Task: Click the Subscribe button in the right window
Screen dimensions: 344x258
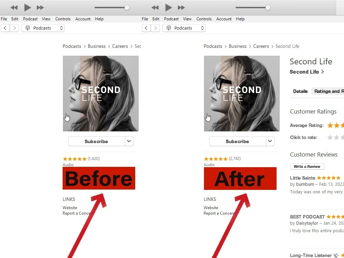Action: point(238,141)
